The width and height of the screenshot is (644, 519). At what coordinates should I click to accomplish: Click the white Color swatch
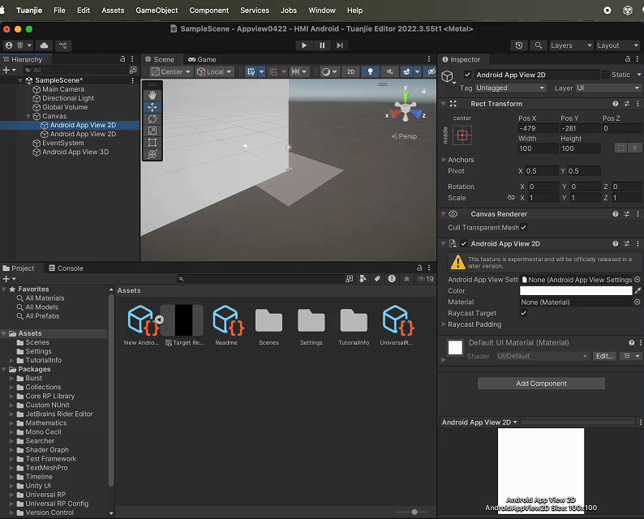pos(576,290)
